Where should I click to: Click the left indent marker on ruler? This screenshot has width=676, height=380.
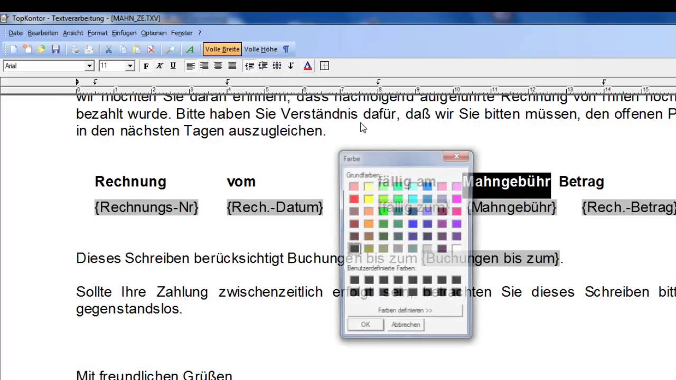coord(77,82)
